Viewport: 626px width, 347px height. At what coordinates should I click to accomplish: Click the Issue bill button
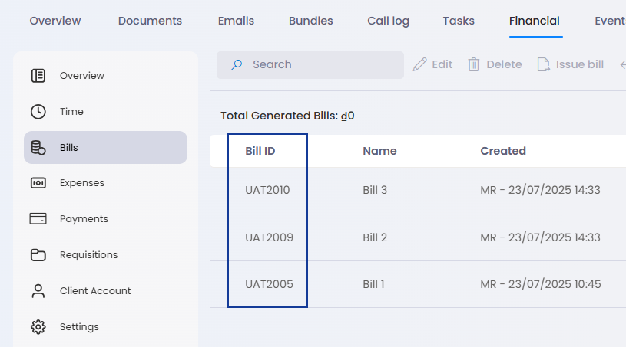coord(570,64)
